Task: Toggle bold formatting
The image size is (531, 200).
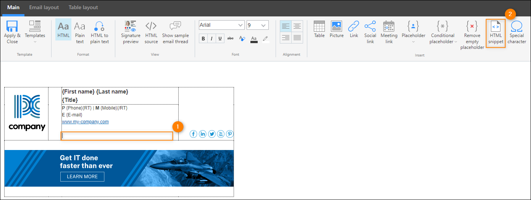Action: point(203,39)
